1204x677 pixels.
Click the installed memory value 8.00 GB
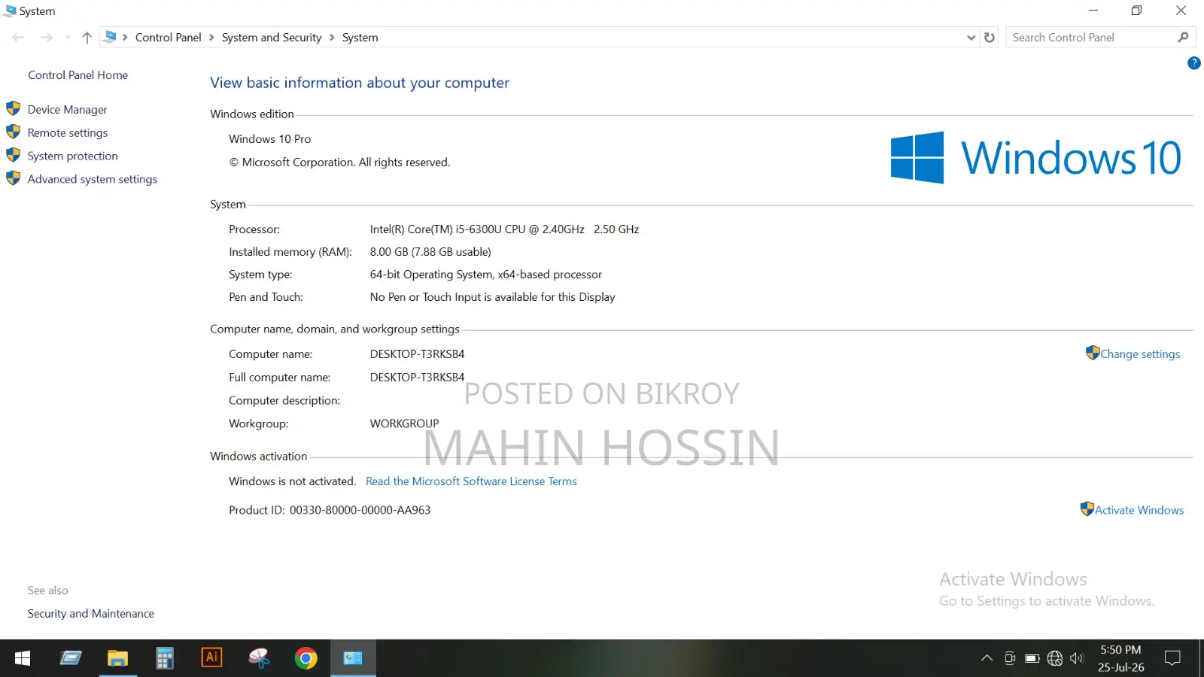(x=430, y=252)
